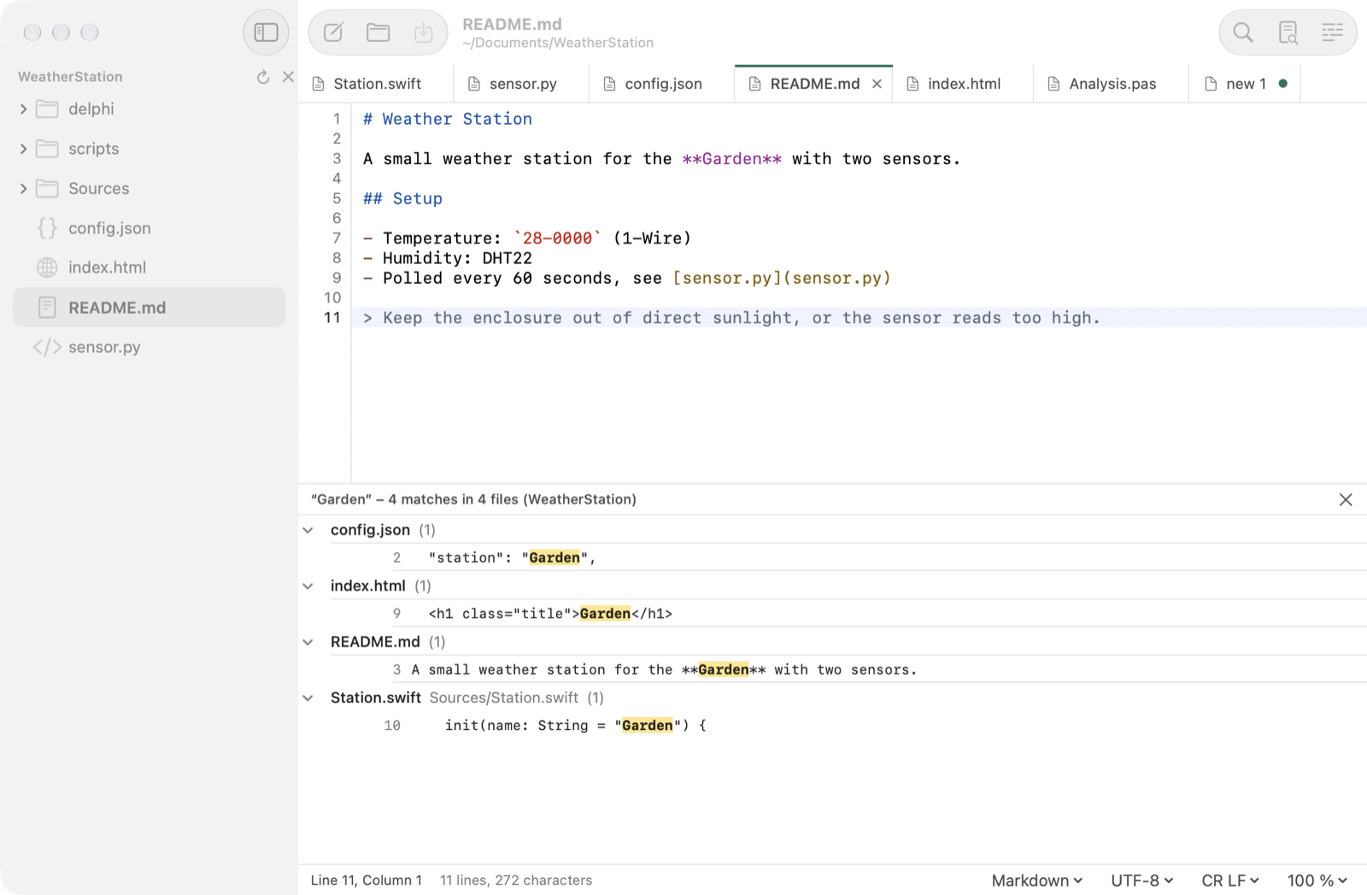The image size is (1367, 895).
Task: Click line number 7 in the gutter
Action: [337, 238]
